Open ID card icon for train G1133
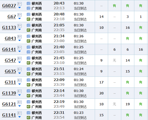Screen dimensions: 148x120 tap(20, 26)
